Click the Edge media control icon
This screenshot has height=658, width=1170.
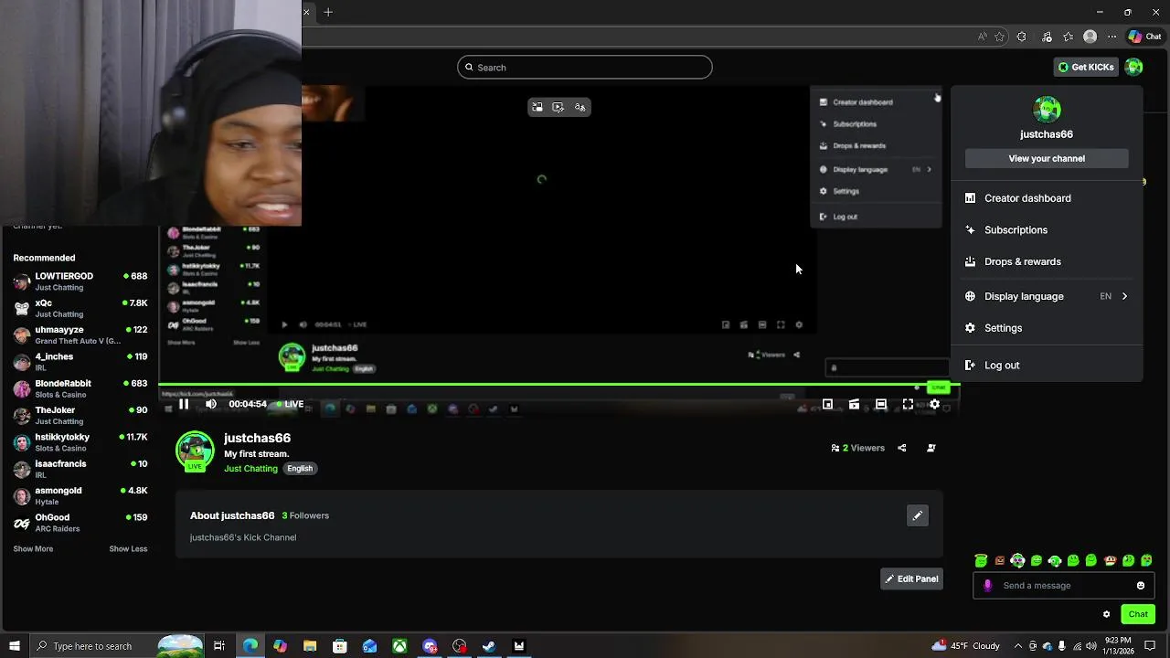[1046, 37]
